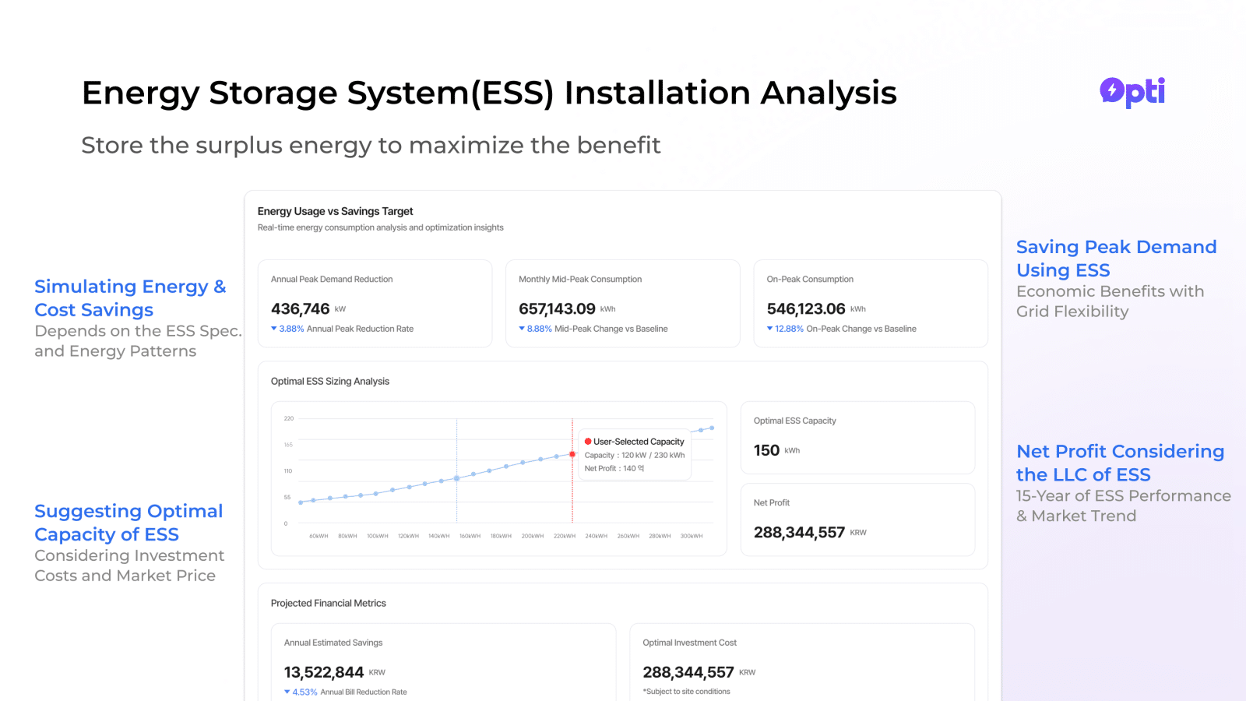Click the 657,143.09 kWh value
Viewport: 1246px width, 701px height.
pos(567,308)
